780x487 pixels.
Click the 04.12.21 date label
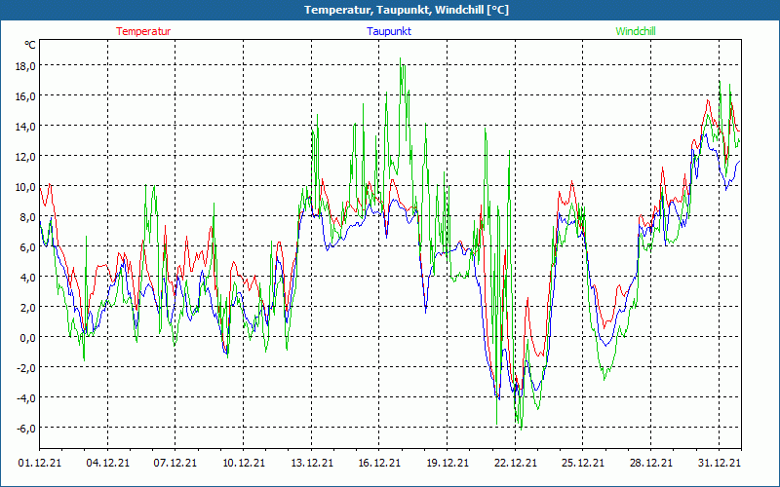pyautogui.click(x=107, y=463)
